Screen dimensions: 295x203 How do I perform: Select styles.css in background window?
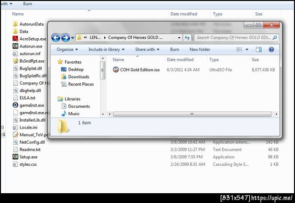(x=25, y=164)
